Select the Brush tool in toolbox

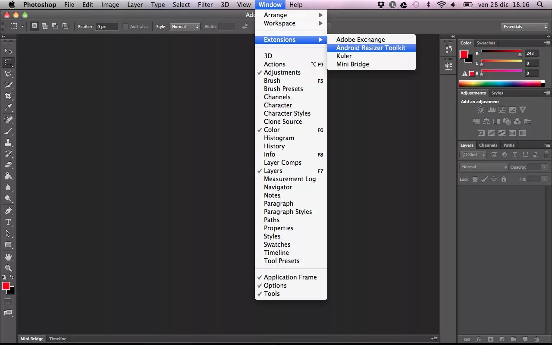point(8,131)
